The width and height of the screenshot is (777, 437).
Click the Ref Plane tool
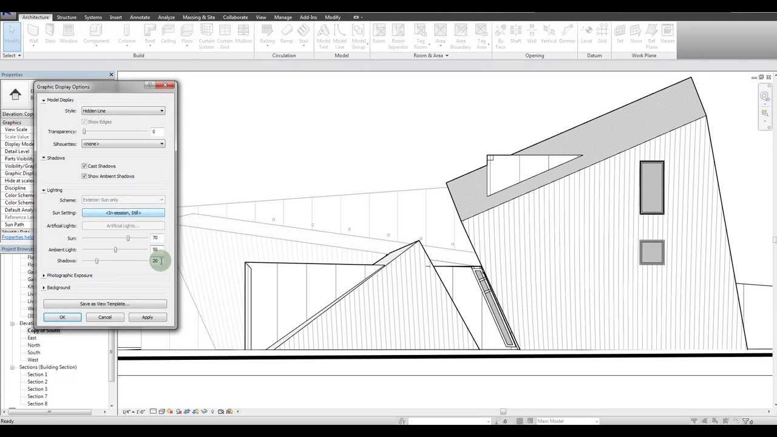click(651, 36)
